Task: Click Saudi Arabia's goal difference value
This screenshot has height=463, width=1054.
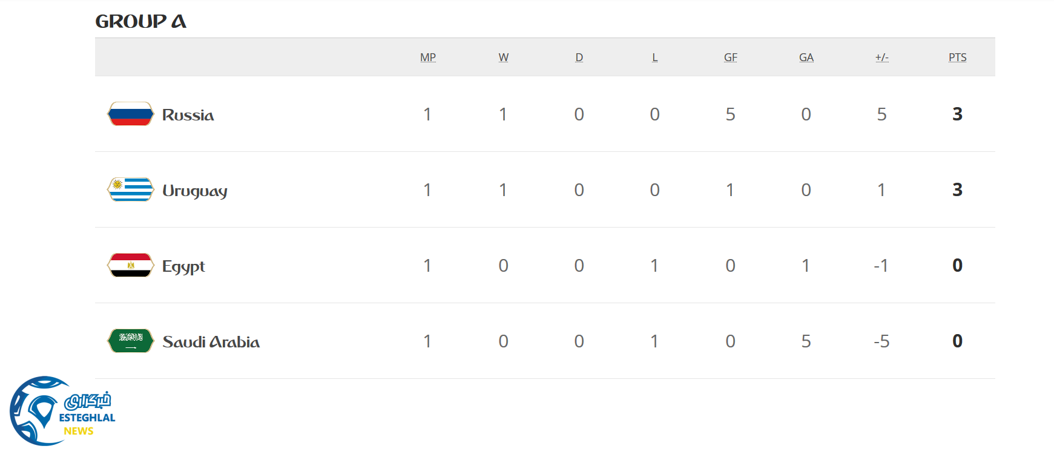Action: (x=881, y=341)
